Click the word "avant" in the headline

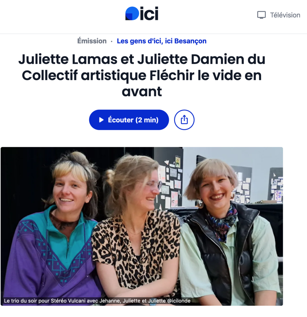[142, 92]
